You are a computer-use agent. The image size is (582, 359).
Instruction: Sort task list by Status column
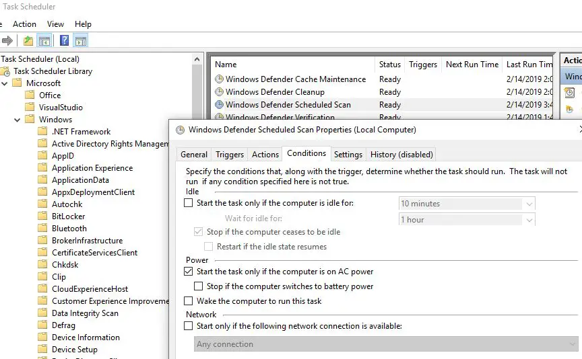[x=390, y=65]
